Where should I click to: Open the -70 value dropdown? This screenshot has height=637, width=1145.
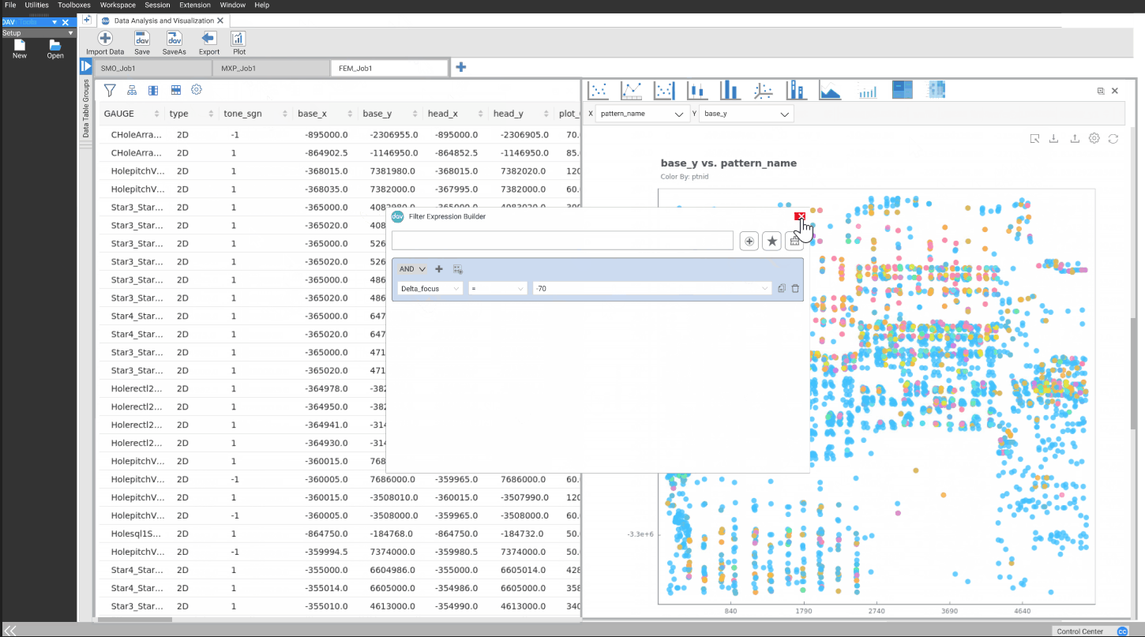pyautogui.click(x=652, y=289)
